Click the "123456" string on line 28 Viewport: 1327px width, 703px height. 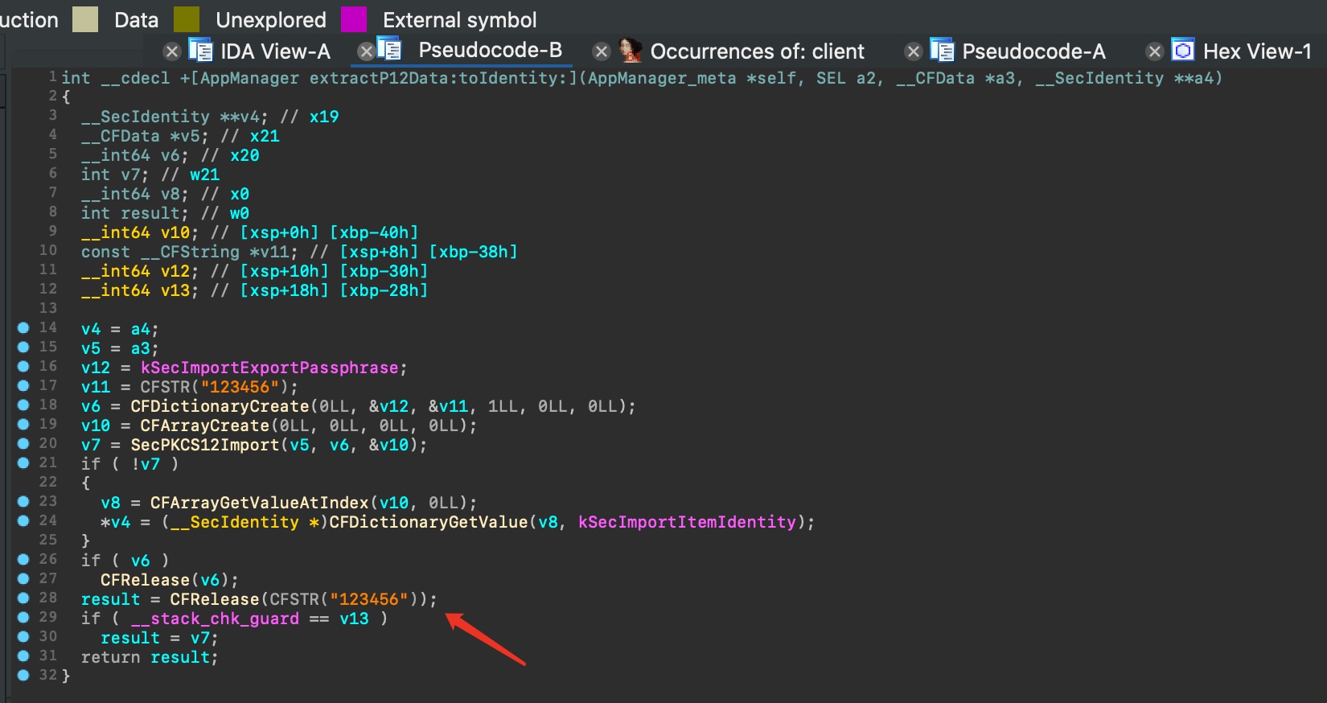[369, 599]
